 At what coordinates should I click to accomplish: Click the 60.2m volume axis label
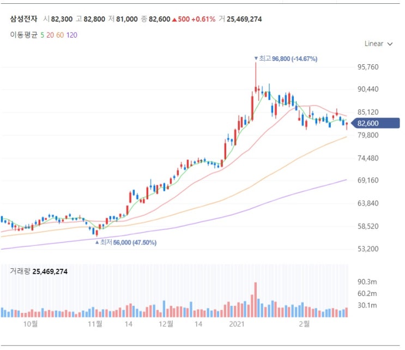pyautogui.click(x=367, y=294)
